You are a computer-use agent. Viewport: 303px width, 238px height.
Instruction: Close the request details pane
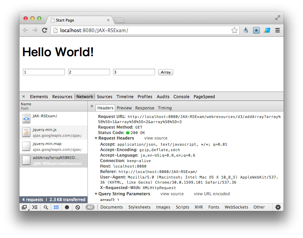(92, 106)
